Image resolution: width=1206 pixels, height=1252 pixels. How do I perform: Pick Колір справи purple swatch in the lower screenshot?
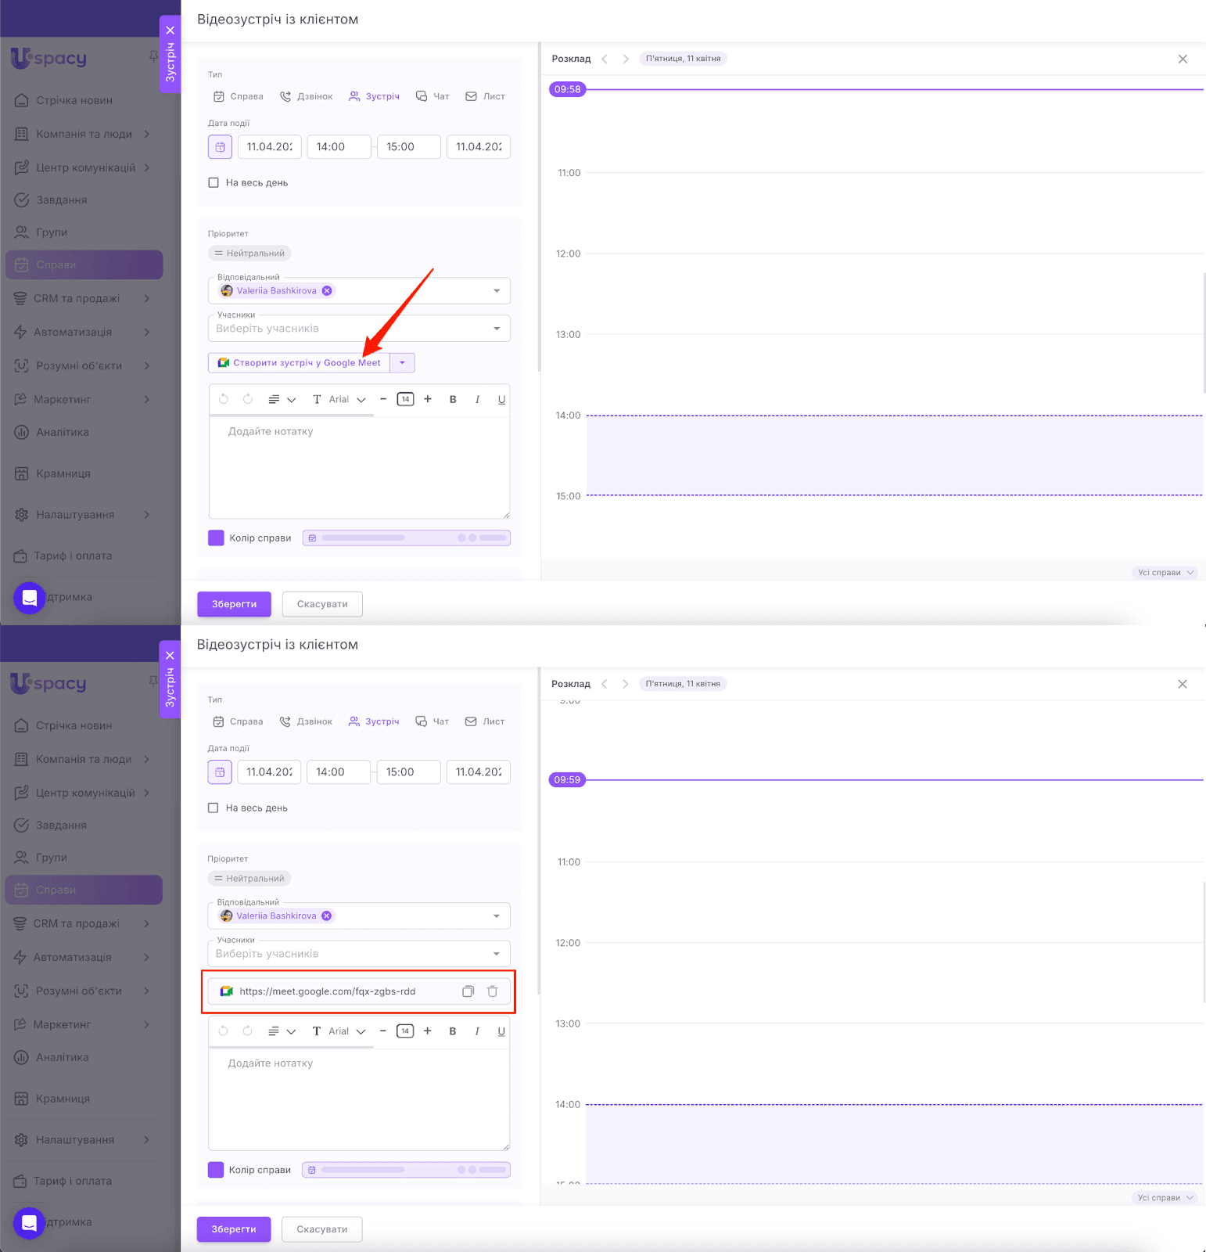pyautogui.click(x=216, y=1171)
